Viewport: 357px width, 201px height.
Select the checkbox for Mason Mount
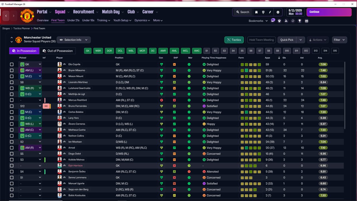12,76
